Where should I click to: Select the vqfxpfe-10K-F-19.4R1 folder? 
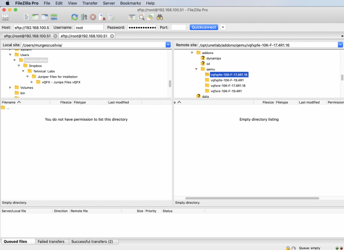tap(227, 80)
